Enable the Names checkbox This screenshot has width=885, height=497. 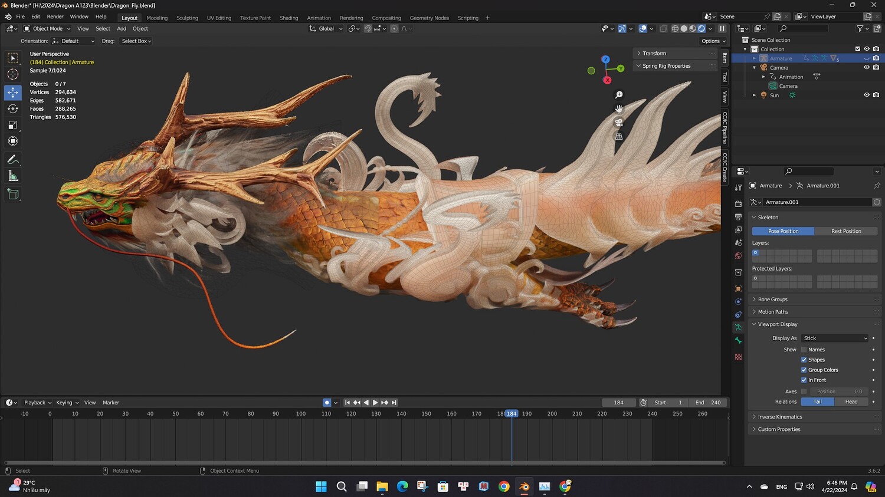804,350
